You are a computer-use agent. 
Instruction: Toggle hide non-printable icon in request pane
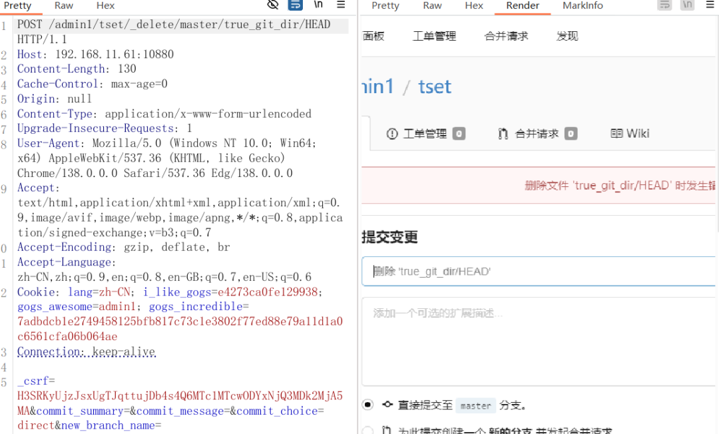(x=273, y=5)
